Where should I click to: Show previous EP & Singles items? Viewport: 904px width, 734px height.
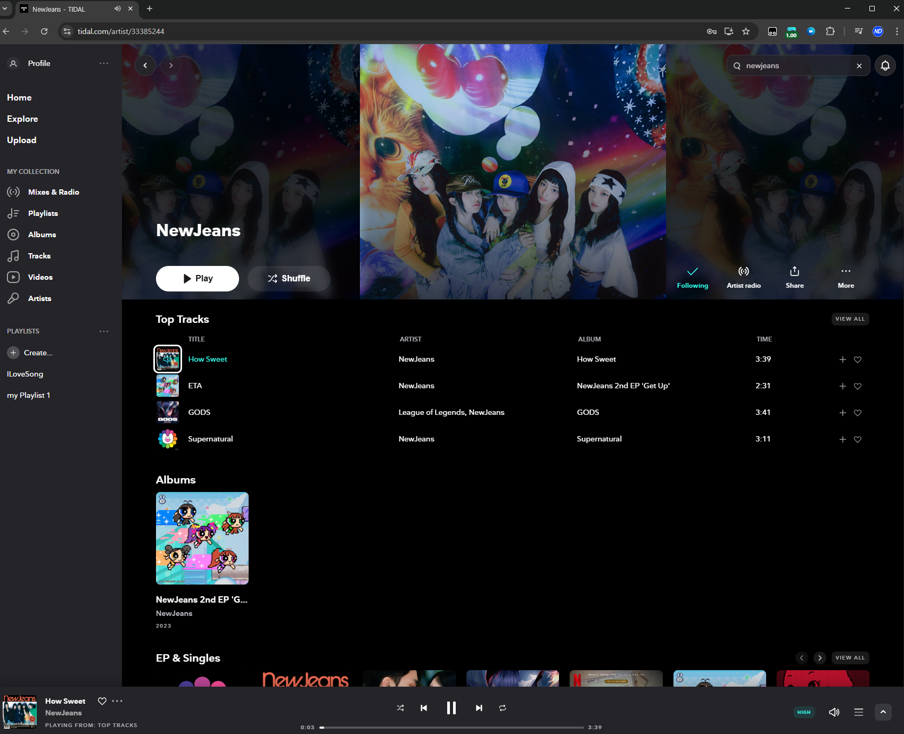[802, 658]
